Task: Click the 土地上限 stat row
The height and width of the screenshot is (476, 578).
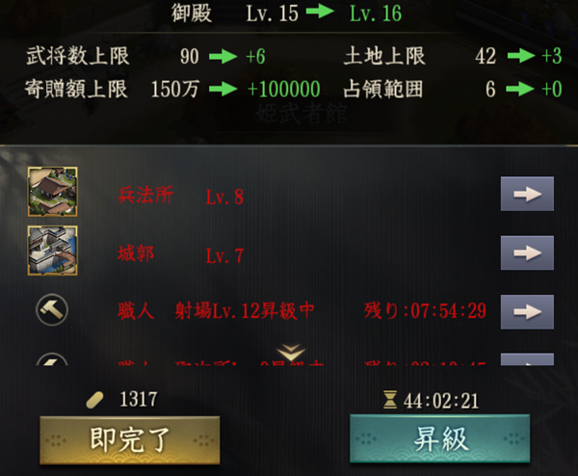Action: 453,56
